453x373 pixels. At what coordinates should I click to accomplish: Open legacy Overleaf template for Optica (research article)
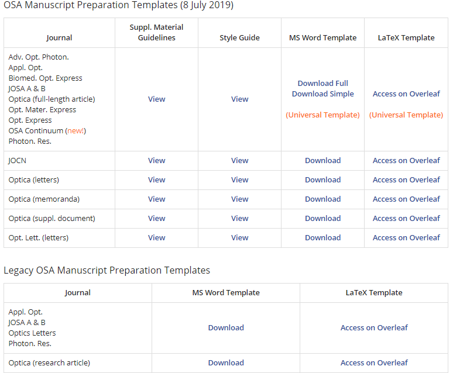click(374, 362)
